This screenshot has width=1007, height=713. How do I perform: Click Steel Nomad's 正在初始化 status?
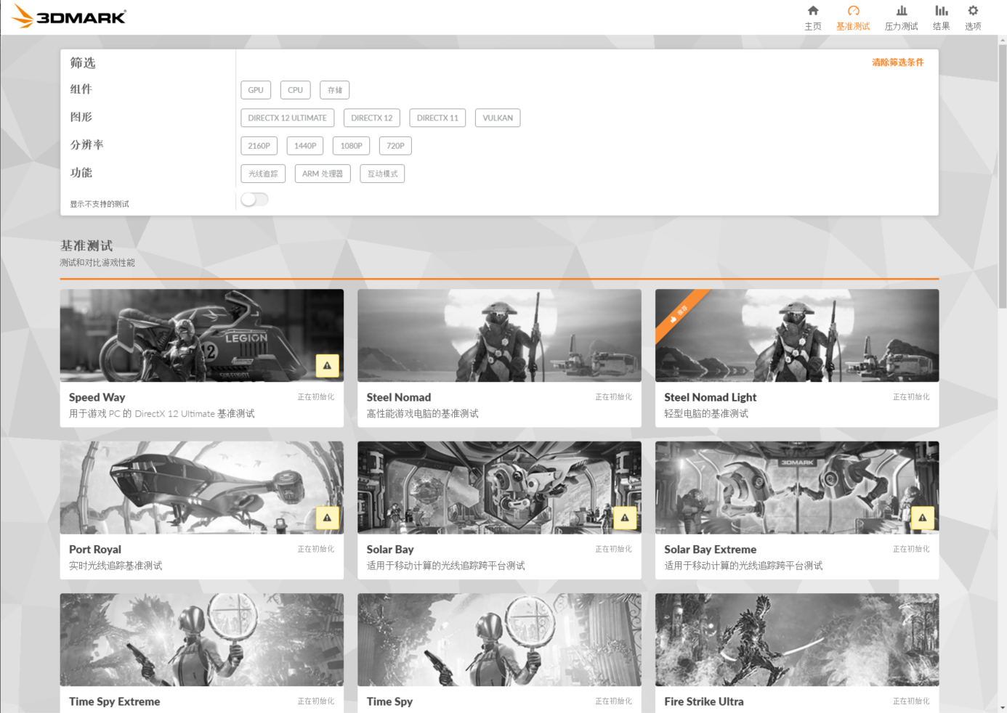(614, 397)
